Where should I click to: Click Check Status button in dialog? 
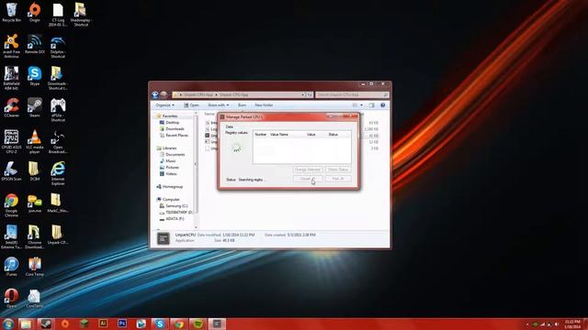click(338, 170)
